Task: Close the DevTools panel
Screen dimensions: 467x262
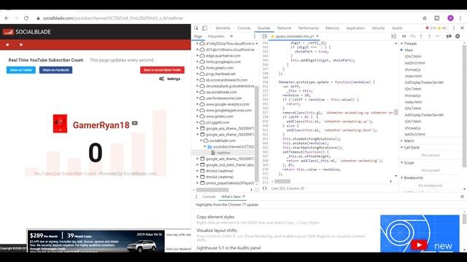Action: (462, 28)
